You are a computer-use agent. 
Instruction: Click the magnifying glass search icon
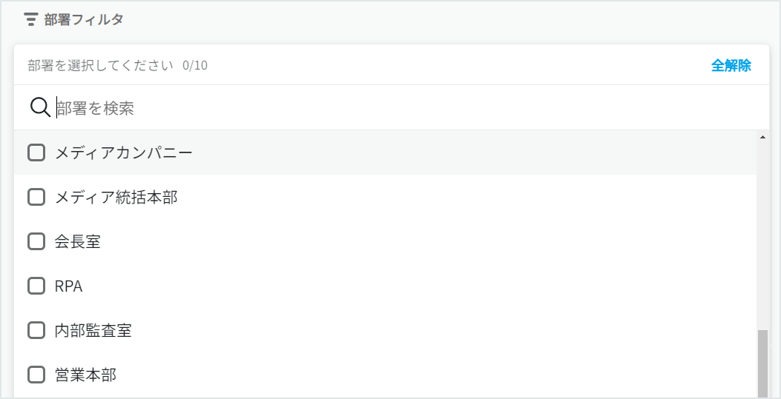click(x=40, y=107)
